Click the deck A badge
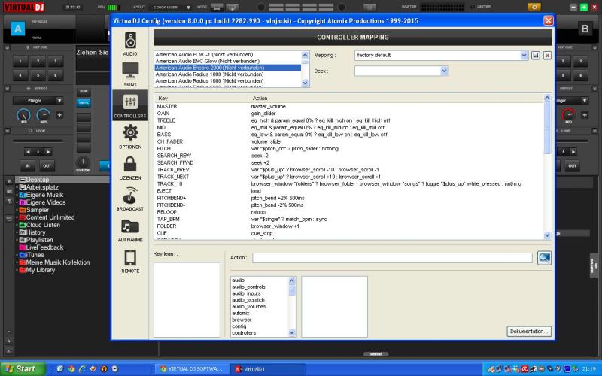The image size is (602, 376). (17, 29)
